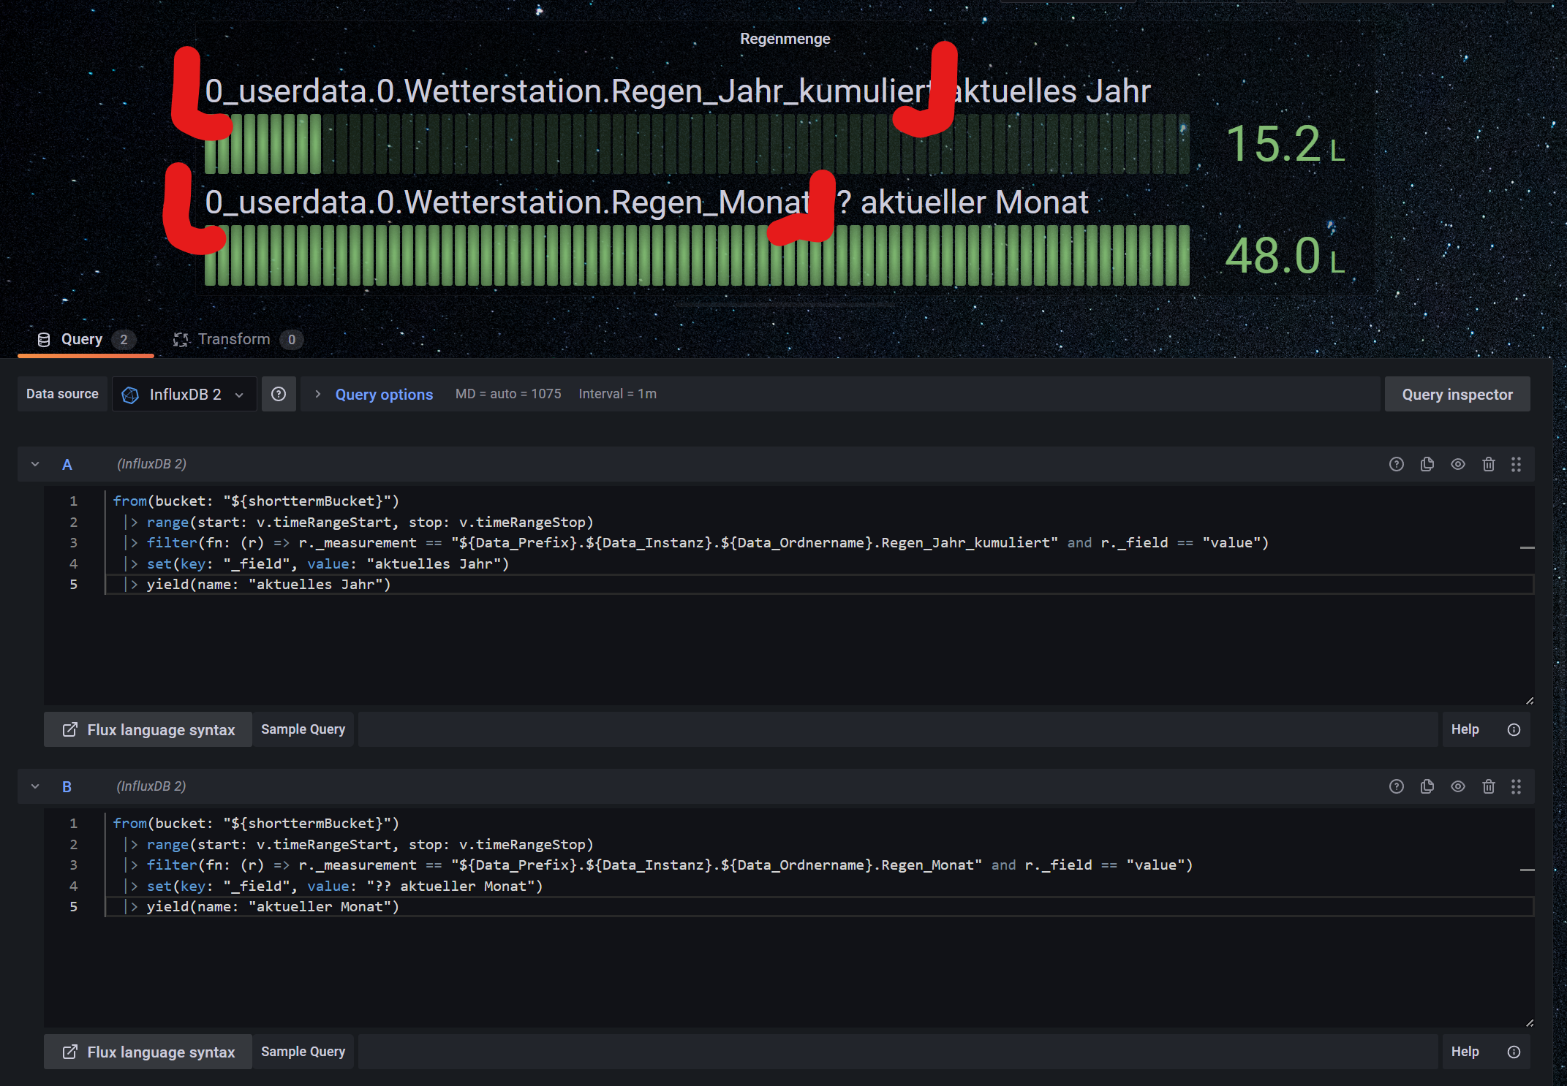Click info icon next to query A Help
Viewport: 1567px width, 1086px height.
[1514, 729]
